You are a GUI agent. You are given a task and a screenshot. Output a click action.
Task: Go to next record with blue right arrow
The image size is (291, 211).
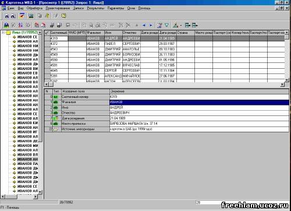151,25
